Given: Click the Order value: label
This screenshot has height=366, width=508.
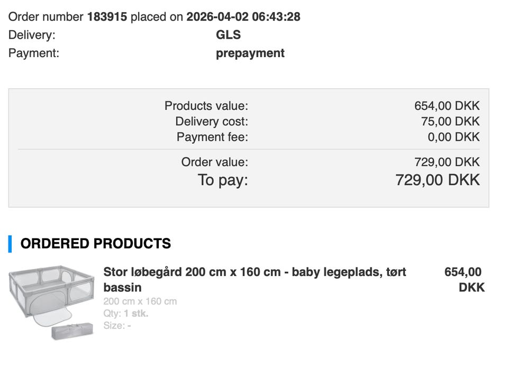Looking at the screenshot, I should pyautogui.click(x=214, y=162).
